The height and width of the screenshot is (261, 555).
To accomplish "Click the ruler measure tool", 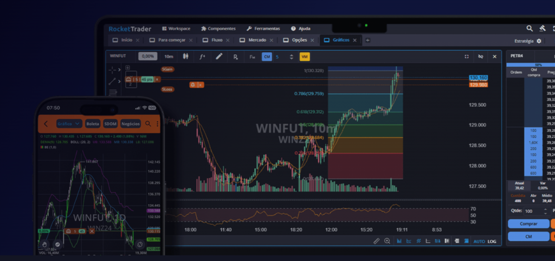I will (377, 241).
